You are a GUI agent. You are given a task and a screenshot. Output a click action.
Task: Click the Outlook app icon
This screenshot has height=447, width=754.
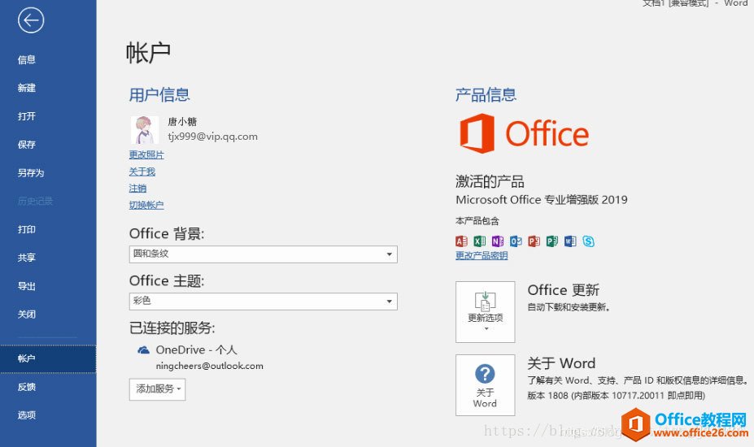coord(516,241)
